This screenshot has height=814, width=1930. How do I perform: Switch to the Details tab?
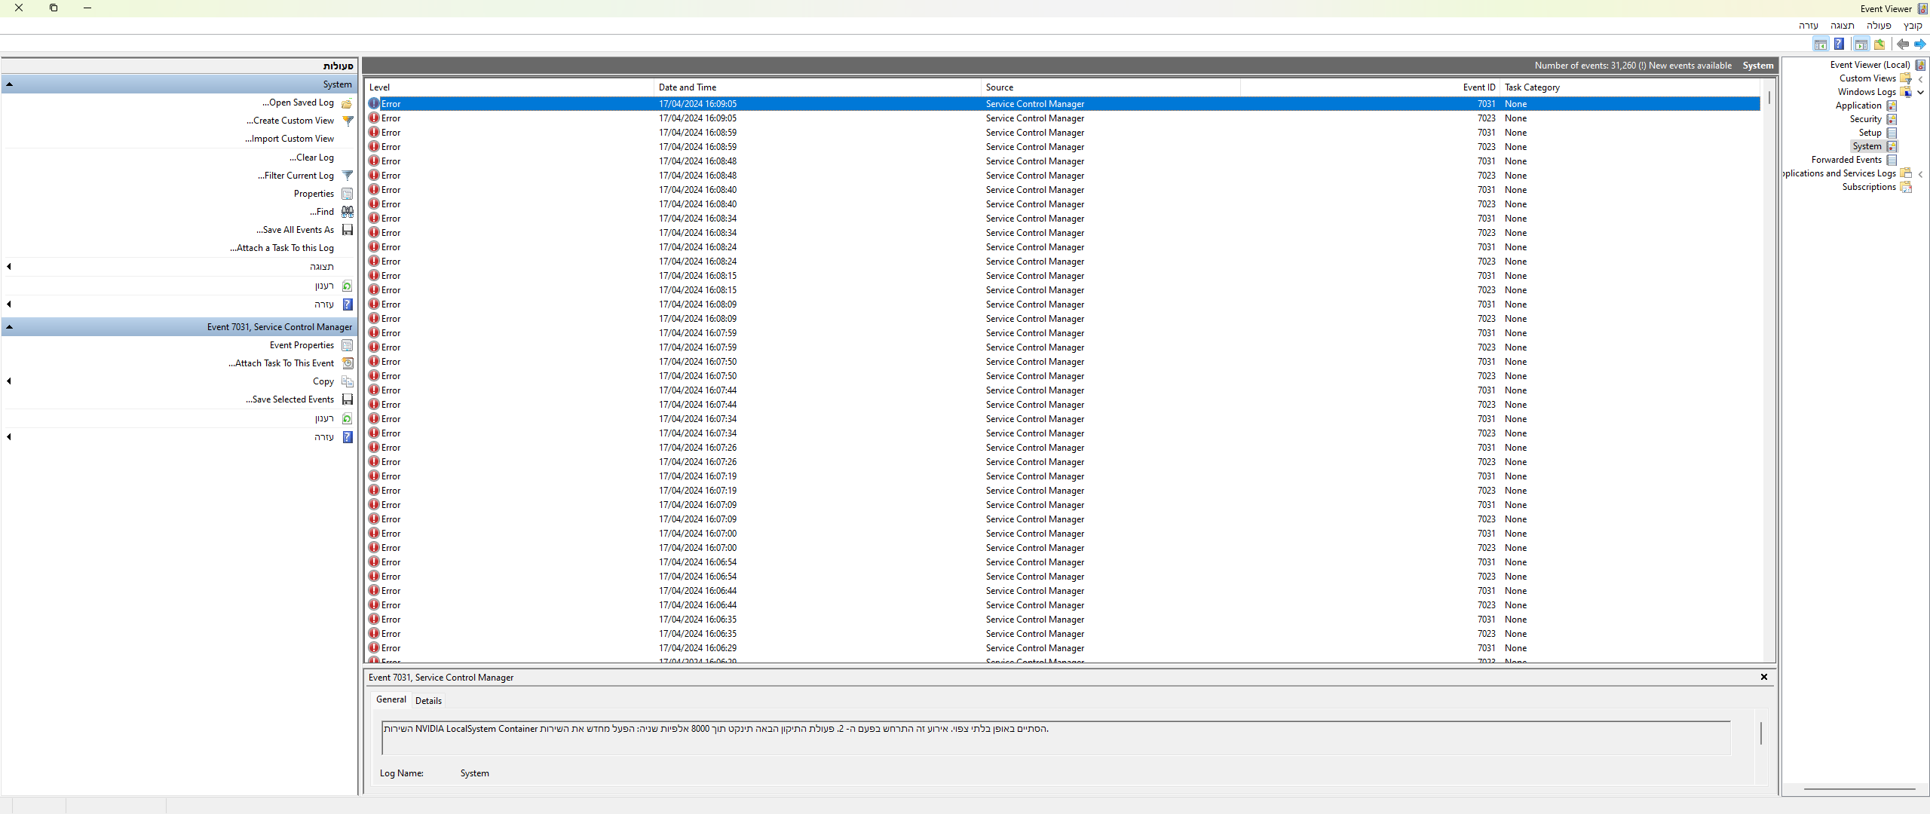point(428,701)
